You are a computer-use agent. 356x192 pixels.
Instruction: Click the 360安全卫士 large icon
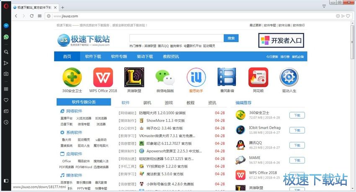click(x=72, y=77)
